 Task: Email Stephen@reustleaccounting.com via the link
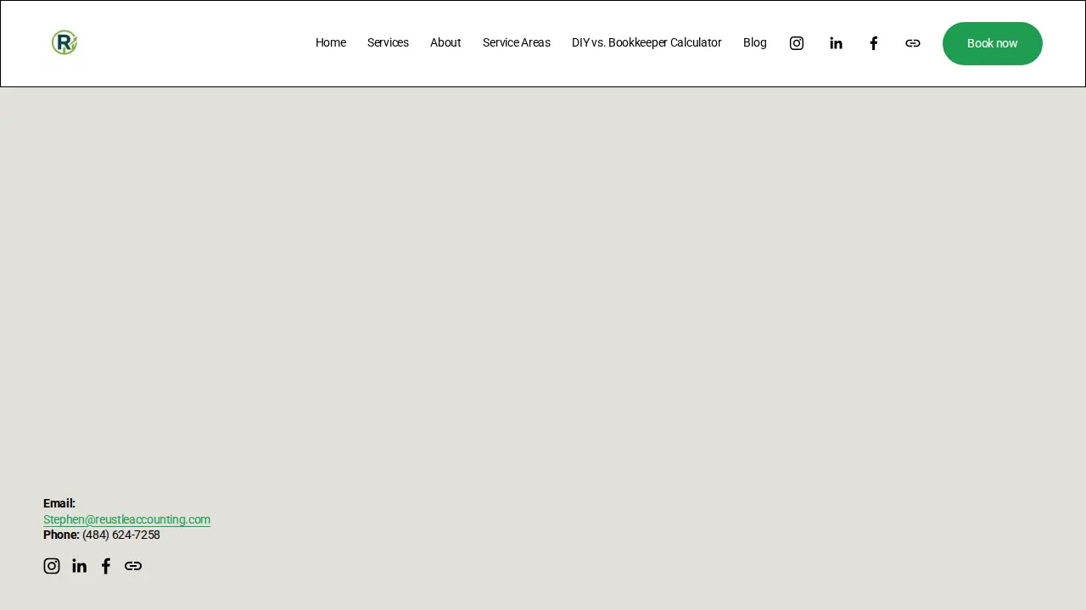[126, 519]
